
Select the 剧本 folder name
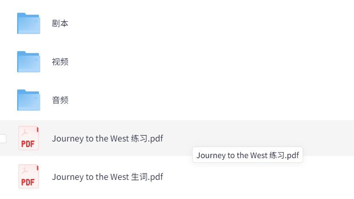point(60,23)
